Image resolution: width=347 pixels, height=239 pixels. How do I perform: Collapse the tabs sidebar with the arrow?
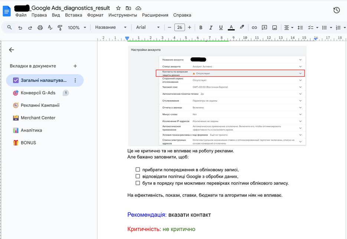coord(11,50)
